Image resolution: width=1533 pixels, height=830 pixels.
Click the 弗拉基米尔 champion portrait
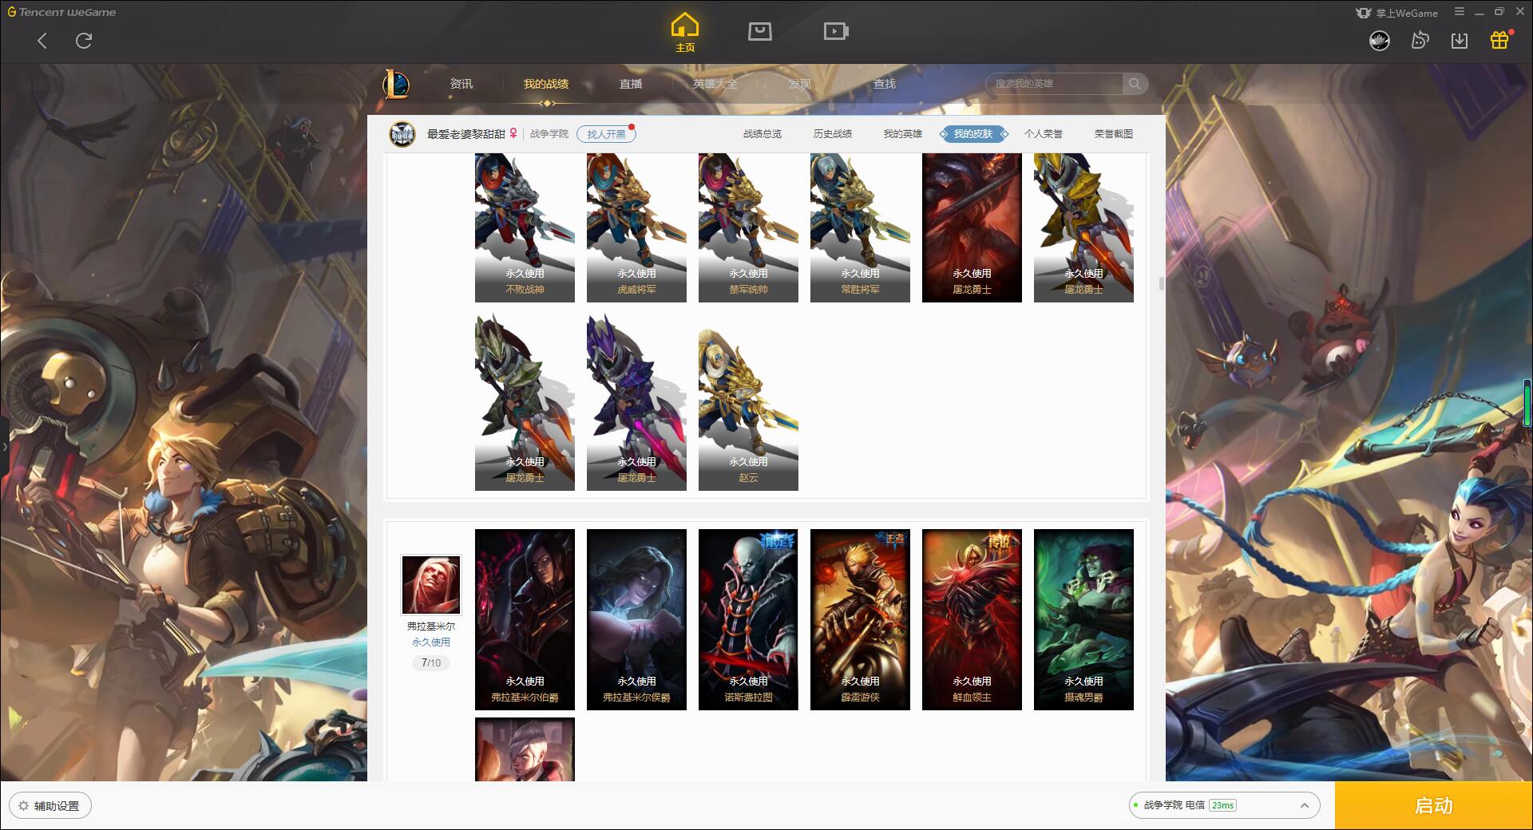point(431,585)
